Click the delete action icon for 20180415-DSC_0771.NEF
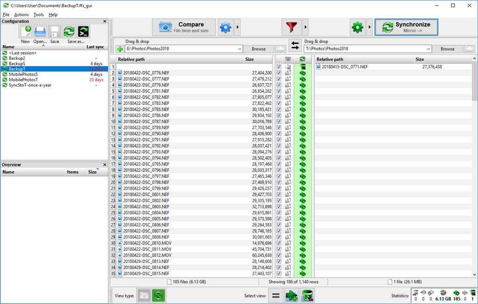 pos(302,67)
